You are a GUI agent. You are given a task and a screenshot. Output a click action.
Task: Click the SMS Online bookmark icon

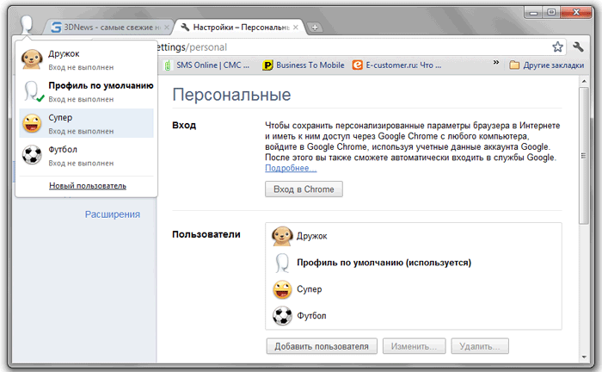tap(168, 65)
